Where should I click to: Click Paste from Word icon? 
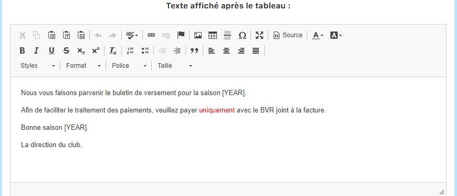pos(81,35)
